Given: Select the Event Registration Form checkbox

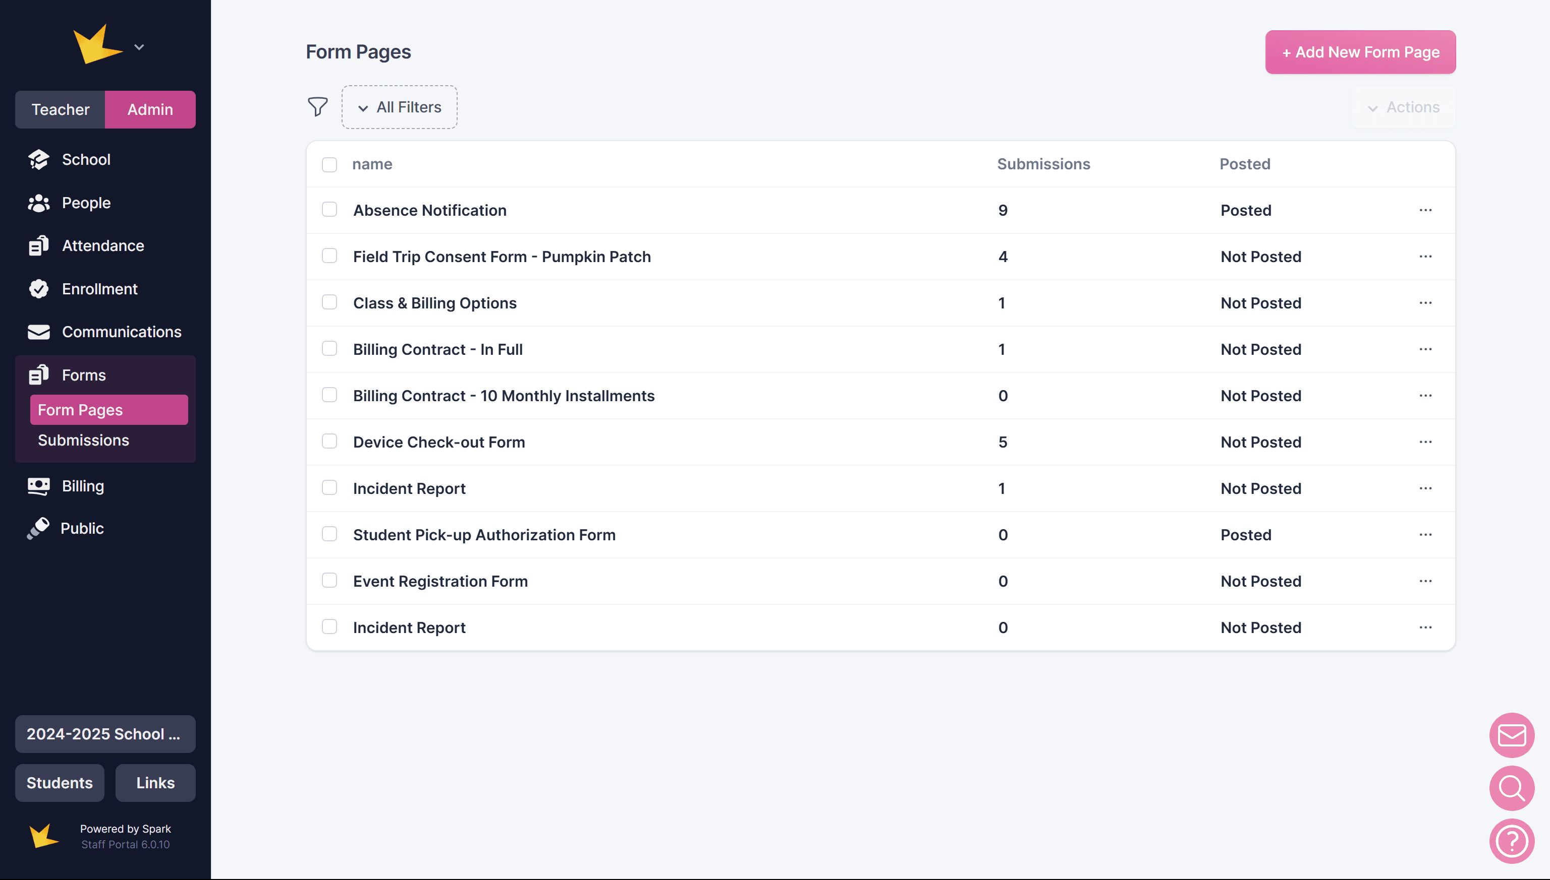Looking at the screenshot, I should click(329, 581).
